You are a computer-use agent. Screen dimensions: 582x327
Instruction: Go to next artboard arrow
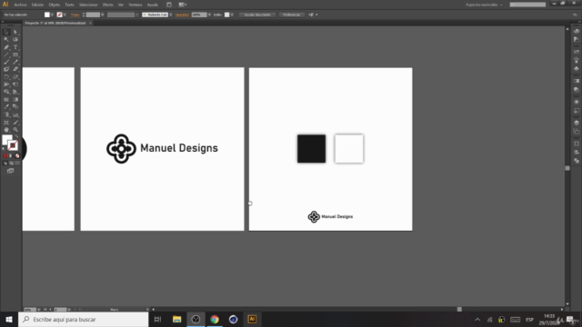[x=75, y=310]
